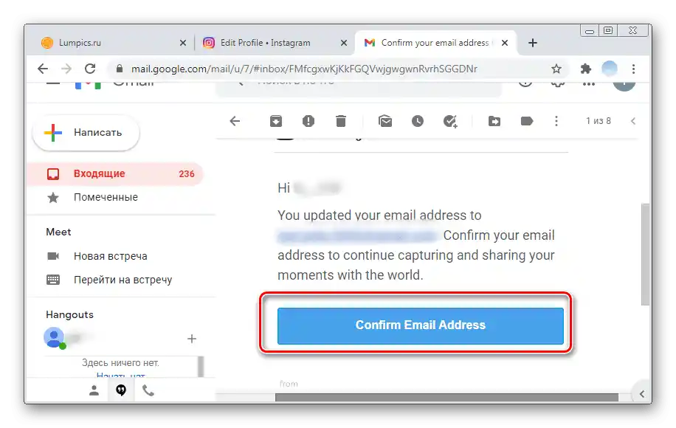Image resolution: width=676 pixels, height=428 pixels.
Task: Archive the open email
Action: click(276, 121)
